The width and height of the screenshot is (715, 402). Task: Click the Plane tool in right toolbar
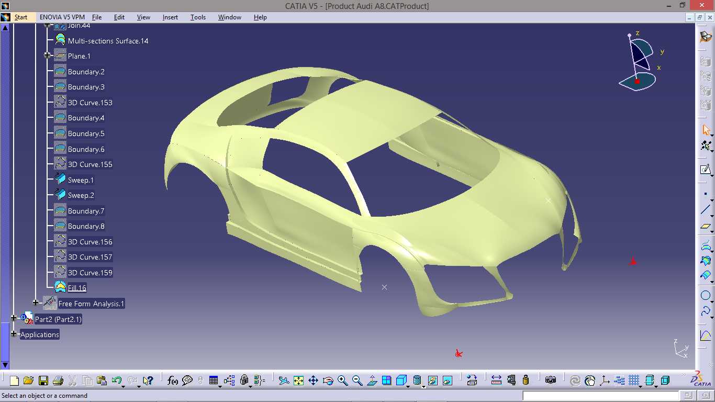(x=706, y=227)
